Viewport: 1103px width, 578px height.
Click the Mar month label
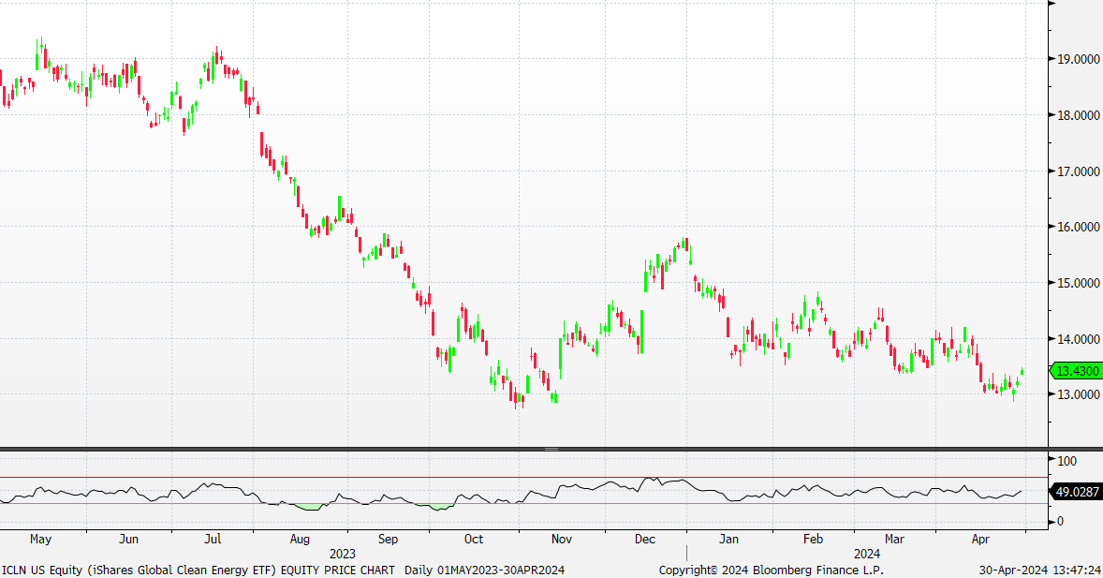(x=894, y=540)
